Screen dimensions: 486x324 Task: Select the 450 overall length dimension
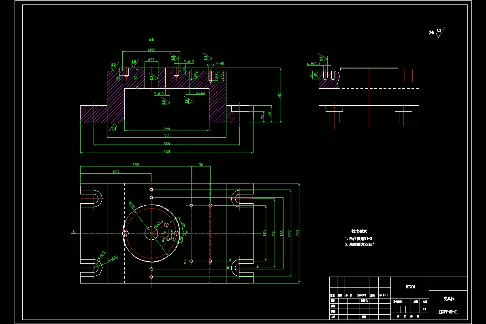166,151
